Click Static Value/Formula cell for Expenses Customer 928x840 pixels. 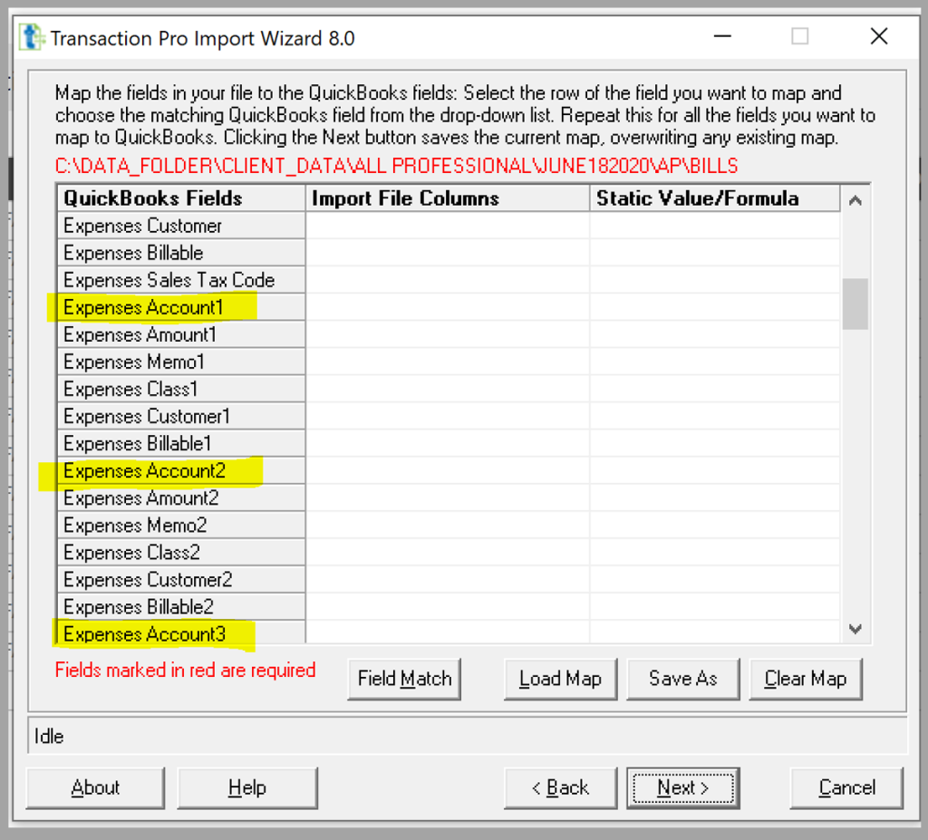[715, 226]
